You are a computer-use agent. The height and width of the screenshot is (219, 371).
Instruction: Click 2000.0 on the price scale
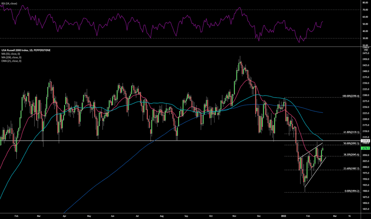click(x=366, y=167)
